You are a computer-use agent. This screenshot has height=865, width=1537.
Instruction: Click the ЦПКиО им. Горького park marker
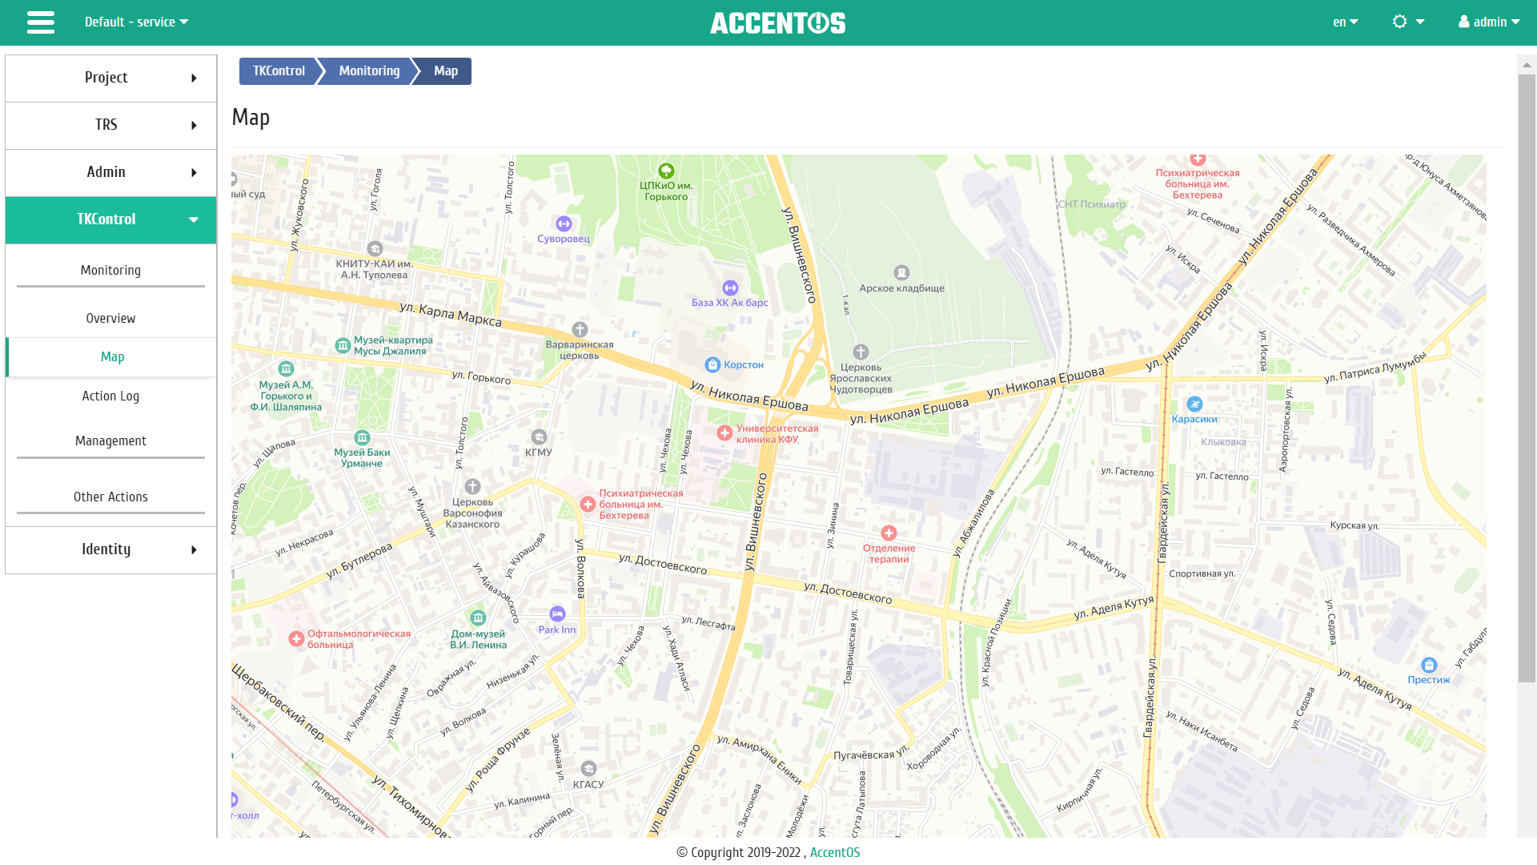666,171
